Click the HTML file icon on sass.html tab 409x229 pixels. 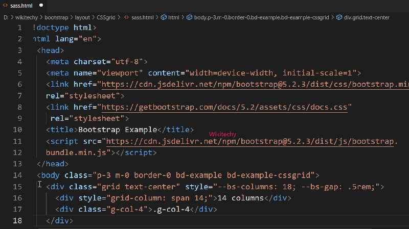point(5,5)
